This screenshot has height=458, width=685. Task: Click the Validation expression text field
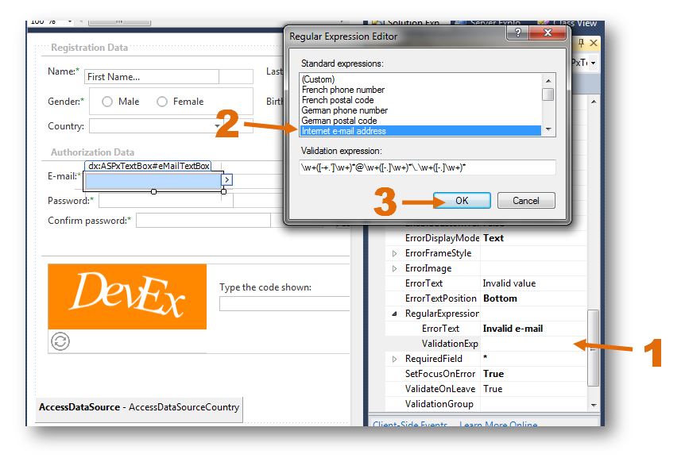(428, 167)
